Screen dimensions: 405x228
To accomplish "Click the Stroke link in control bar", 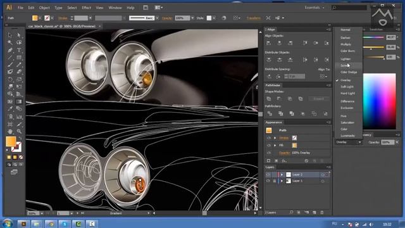I will [x=63, y=18].
